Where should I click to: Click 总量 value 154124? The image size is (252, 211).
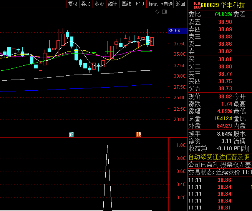point(223,119)
